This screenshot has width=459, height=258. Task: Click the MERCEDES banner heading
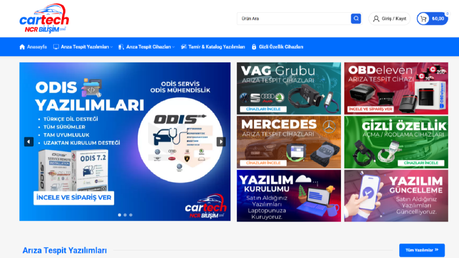tap(279, 124)
